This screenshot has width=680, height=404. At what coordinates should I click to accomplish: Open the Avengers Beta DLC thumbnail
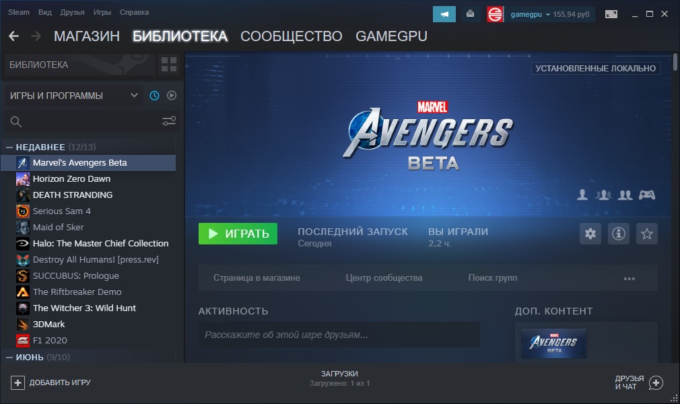tap(554, 343)
